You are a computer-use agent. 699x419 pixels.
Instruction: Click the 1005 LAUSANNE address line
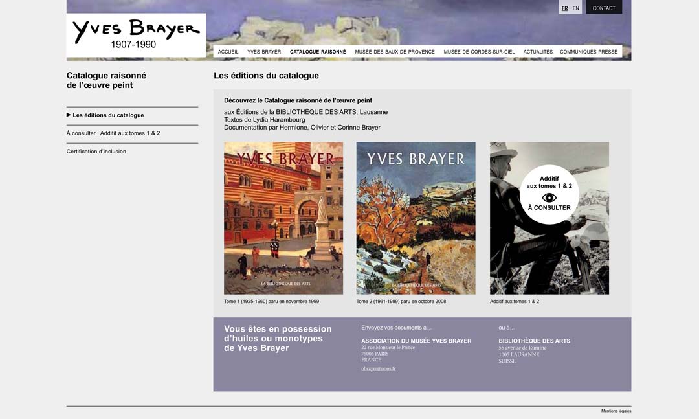click(519, 354)
